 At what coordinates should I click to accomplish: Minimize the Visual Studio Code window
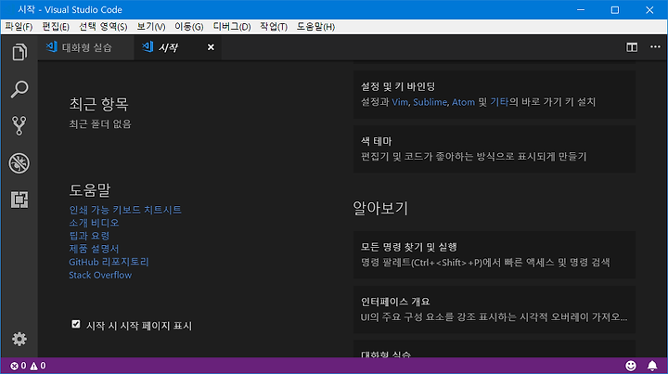[581, 9]
